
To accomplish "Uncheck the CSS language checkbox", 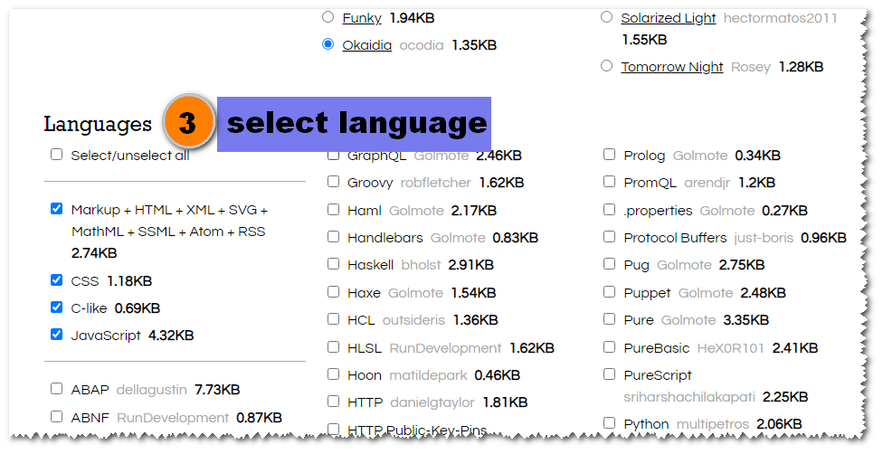I will [x=56, y=280].
